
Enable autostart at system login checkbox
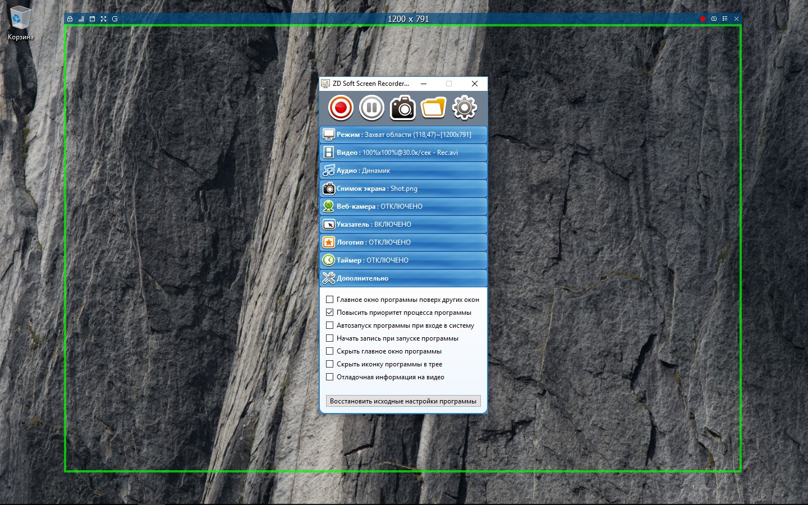[330, 325]
